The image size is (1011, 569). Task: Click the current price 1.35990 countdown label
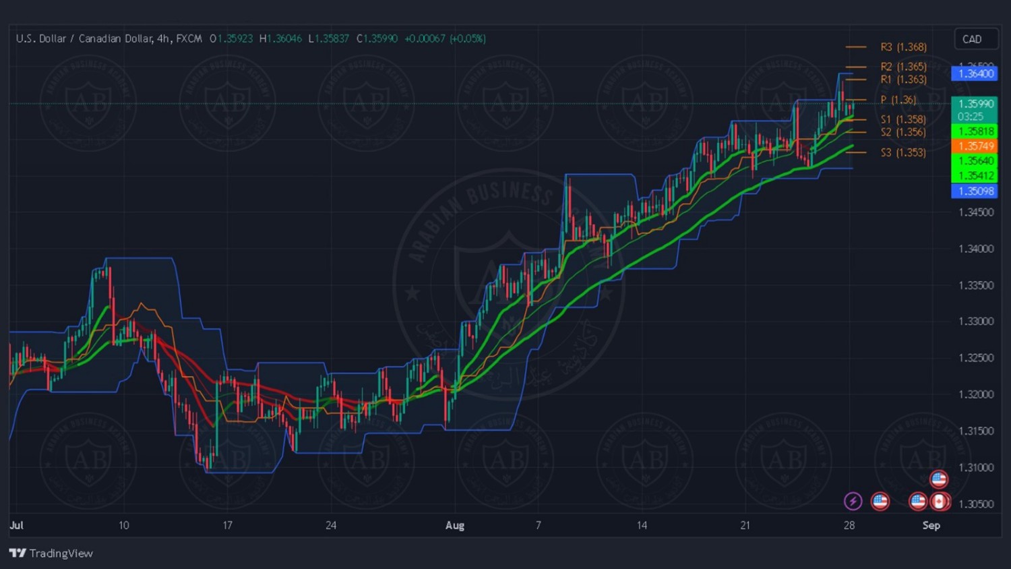(x=974, y=109)
